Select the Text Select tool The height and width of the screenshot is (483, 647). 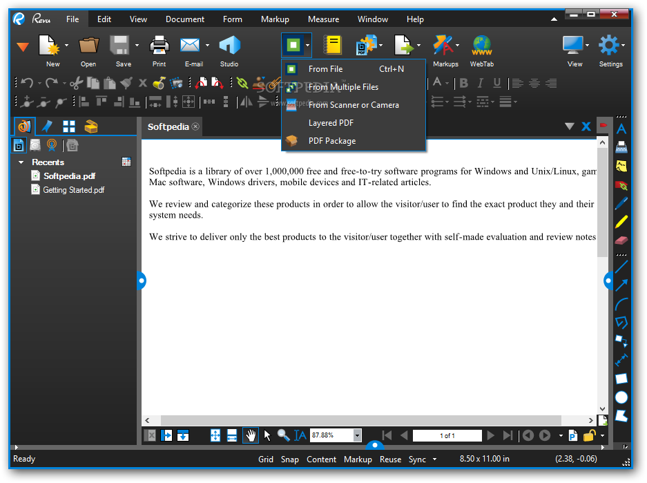pyautogui.click(x=300, y=435)
